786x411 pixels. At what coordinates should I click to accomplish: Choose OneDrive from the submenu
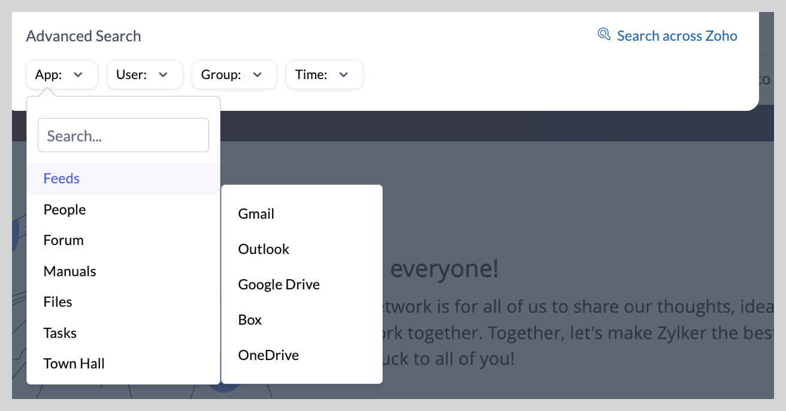coord(268,355)
